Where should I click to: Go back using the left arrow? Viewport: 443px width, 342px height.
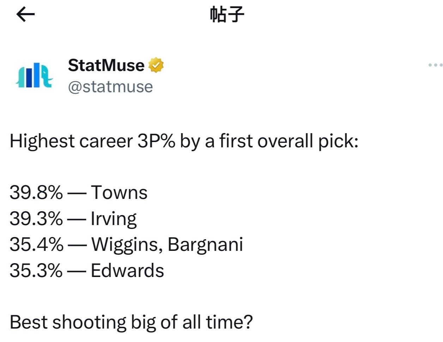click(25, 14)
